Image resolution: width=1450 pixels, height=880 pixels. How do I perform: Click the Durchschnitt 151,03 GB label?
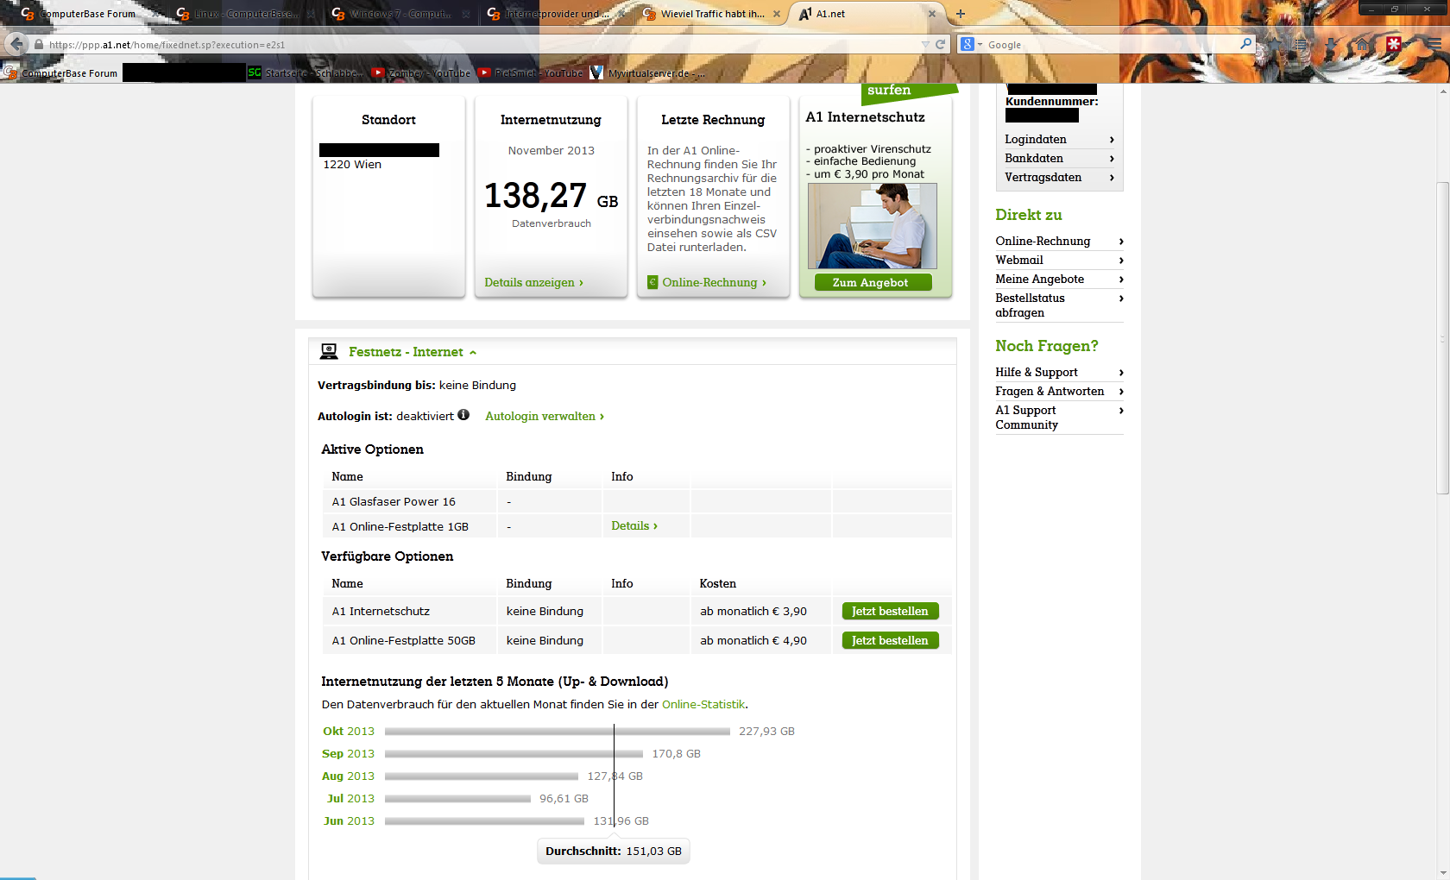click(x=614, y=851)
